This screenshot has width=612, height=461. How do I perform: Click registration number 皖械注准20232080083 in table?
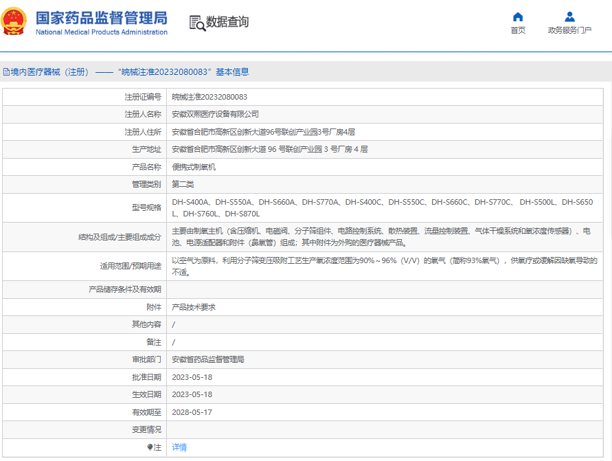tap(209, 97)
